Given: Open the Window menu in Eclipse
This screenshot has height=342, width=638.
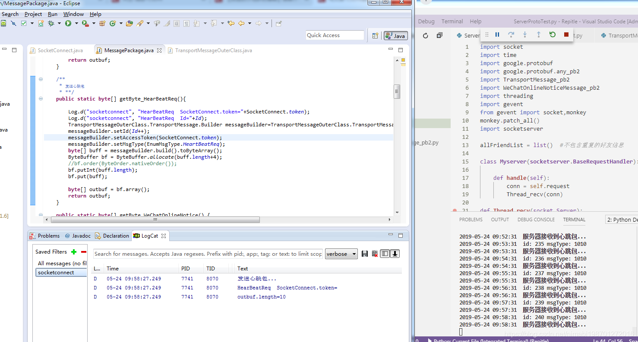Looking at the screenshot, I should point(73,14).
